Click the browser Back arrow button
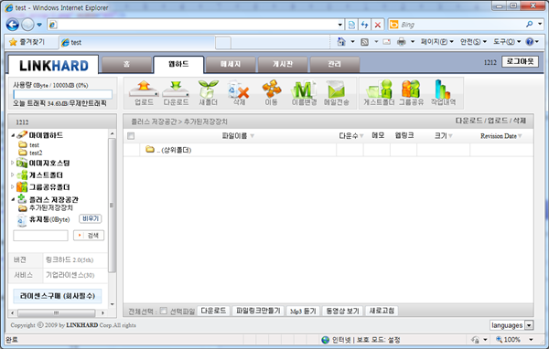549x349 pixels. click(13, 25)
